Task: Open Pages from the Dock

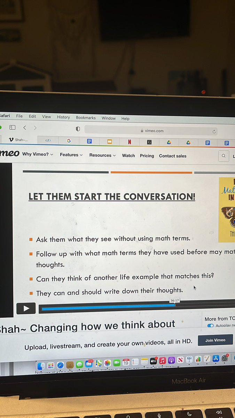Action: pyautogui.click(x=207, y=359)
